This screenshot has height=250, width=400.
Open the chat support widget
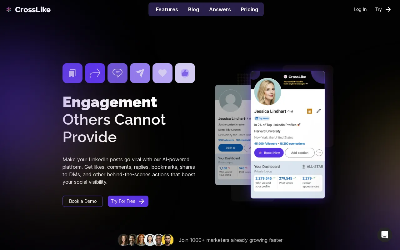click(385, 234)
